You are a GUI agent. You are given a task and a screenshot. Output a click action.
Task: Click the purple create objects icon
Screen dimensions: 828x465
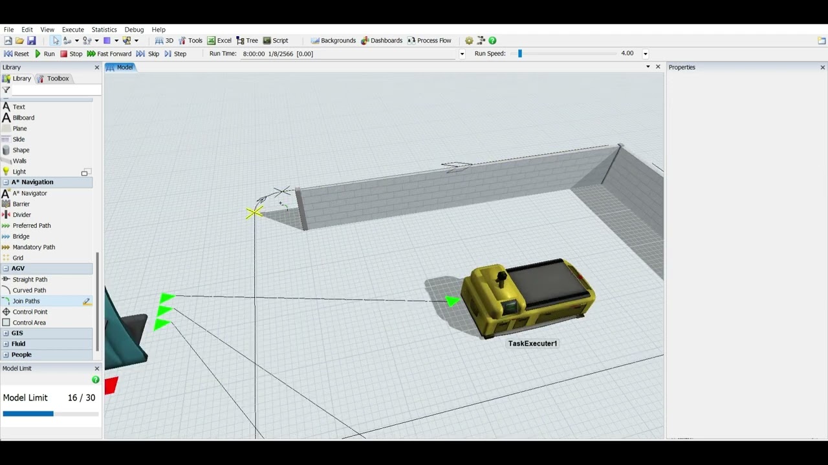pos(107,41)
